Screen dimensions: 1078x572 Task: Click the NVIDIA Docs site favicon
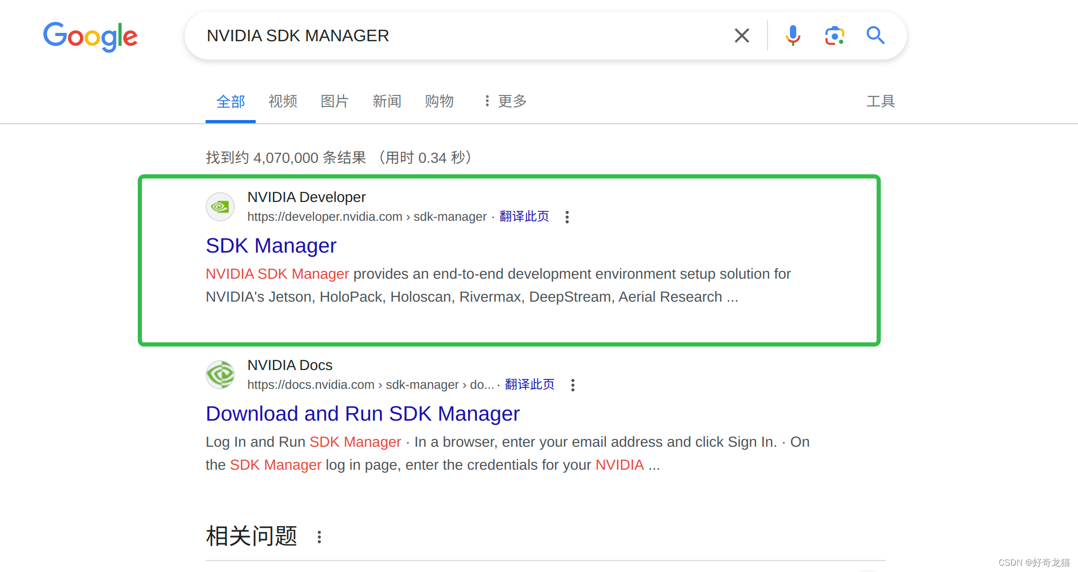click(x=220, y=375)
